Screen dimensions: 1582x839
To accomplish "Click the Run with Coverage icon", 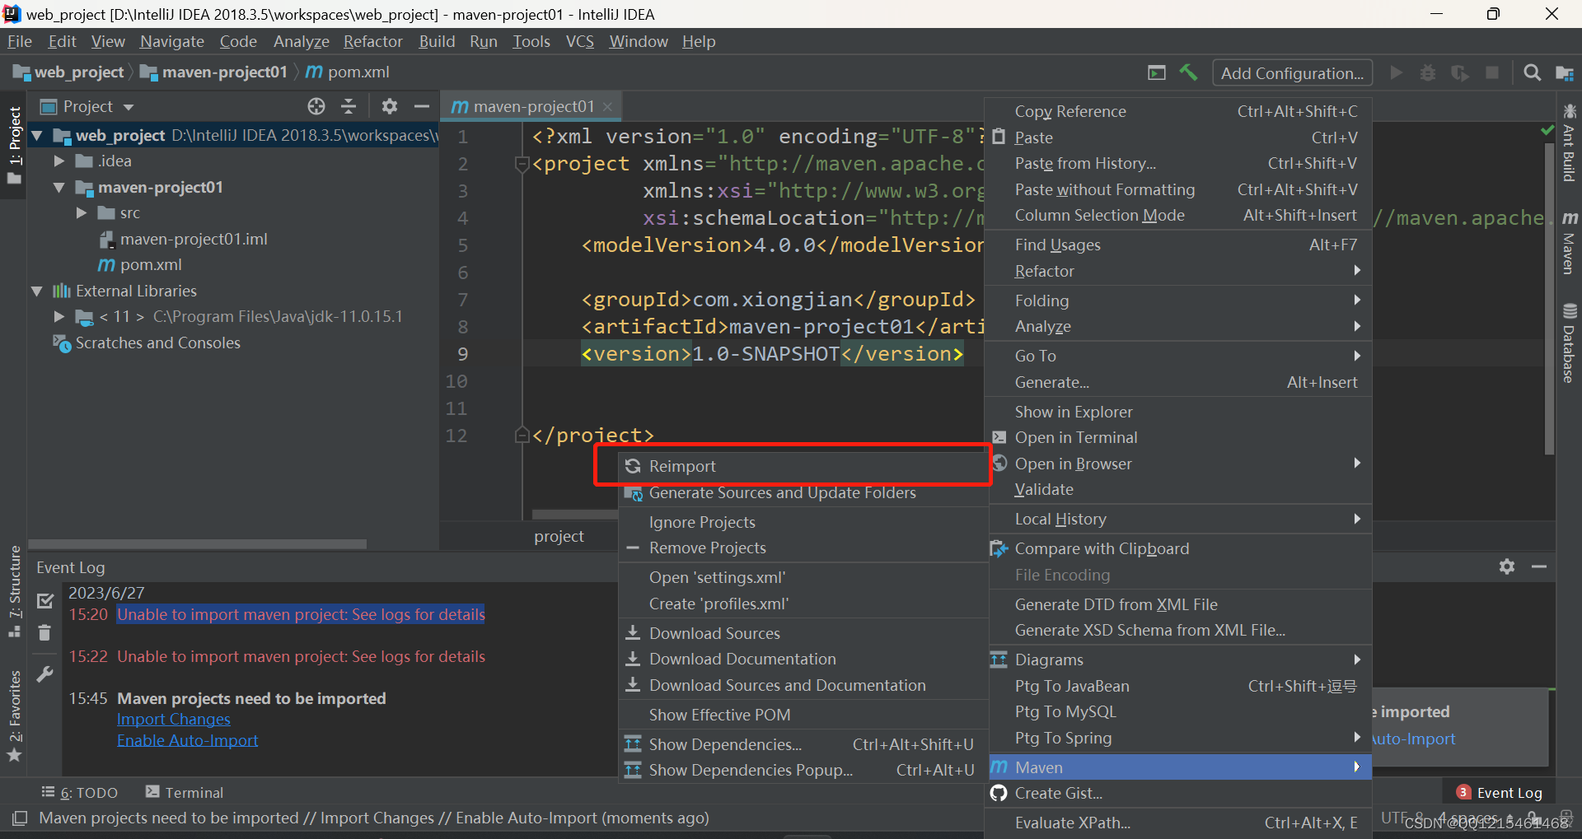I will pyautogui.click(x=1460, y=72).
